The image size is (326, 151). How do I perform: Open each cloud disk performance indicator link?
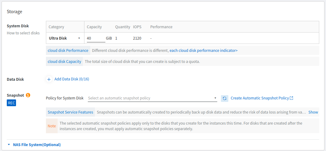point(203,50)
